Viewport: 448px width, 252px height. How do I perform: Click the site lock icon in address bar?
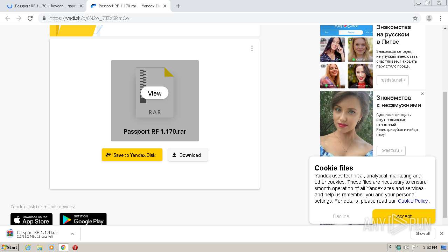coord(44,18)
